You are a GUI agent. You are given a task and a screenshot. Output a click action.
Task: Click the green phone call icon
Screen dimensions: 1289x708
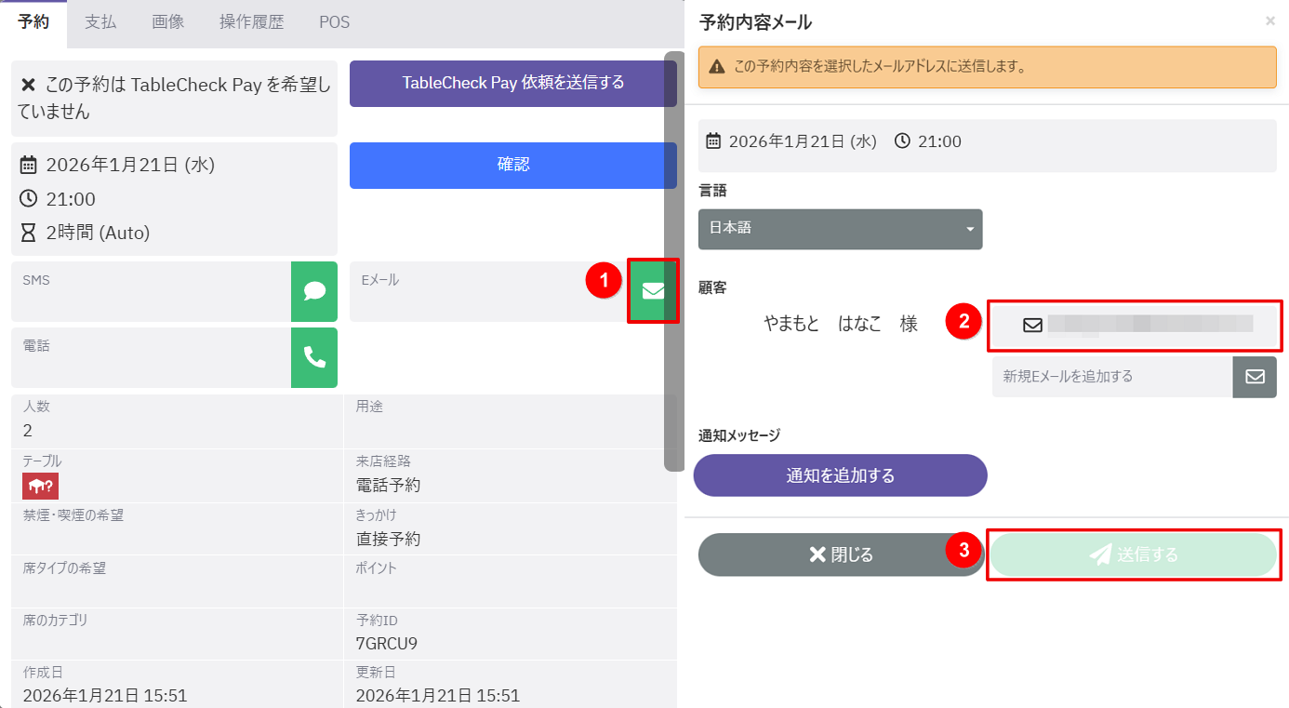314,357
